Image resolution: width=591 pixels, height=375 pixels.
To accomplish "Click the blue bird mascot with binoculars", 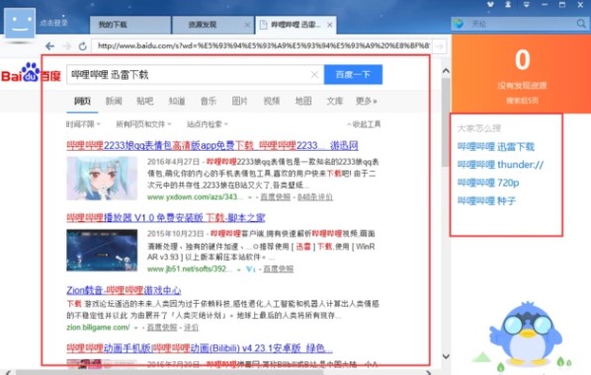I will pos(526,334).
